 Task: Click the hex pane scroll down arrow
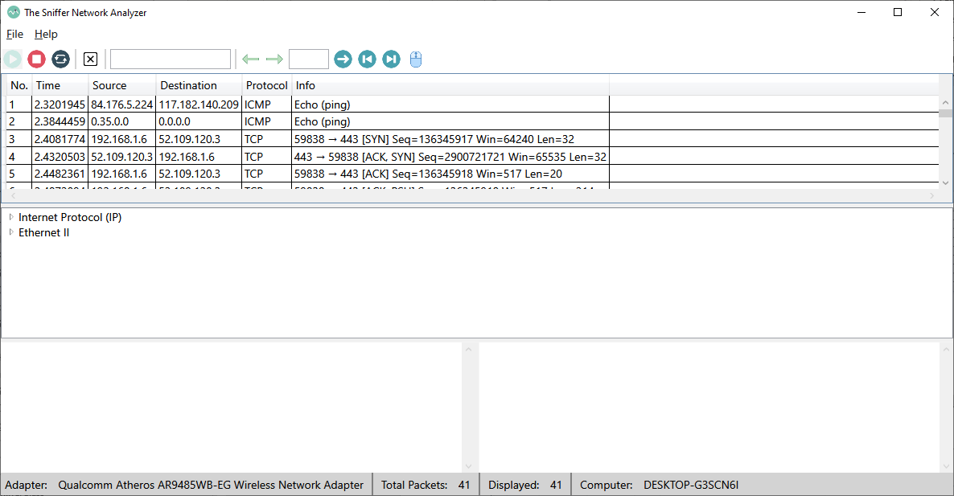[x=468, y=466]
